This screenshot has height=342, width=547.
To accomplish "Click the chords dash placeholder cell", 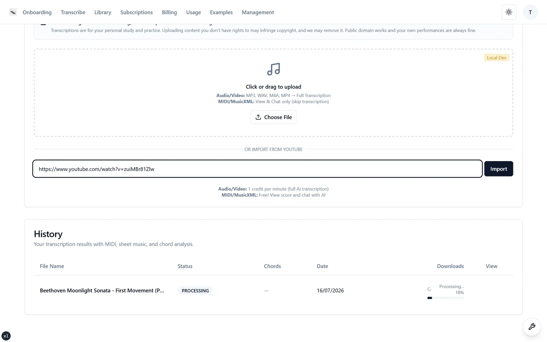I will click(266, 291).
